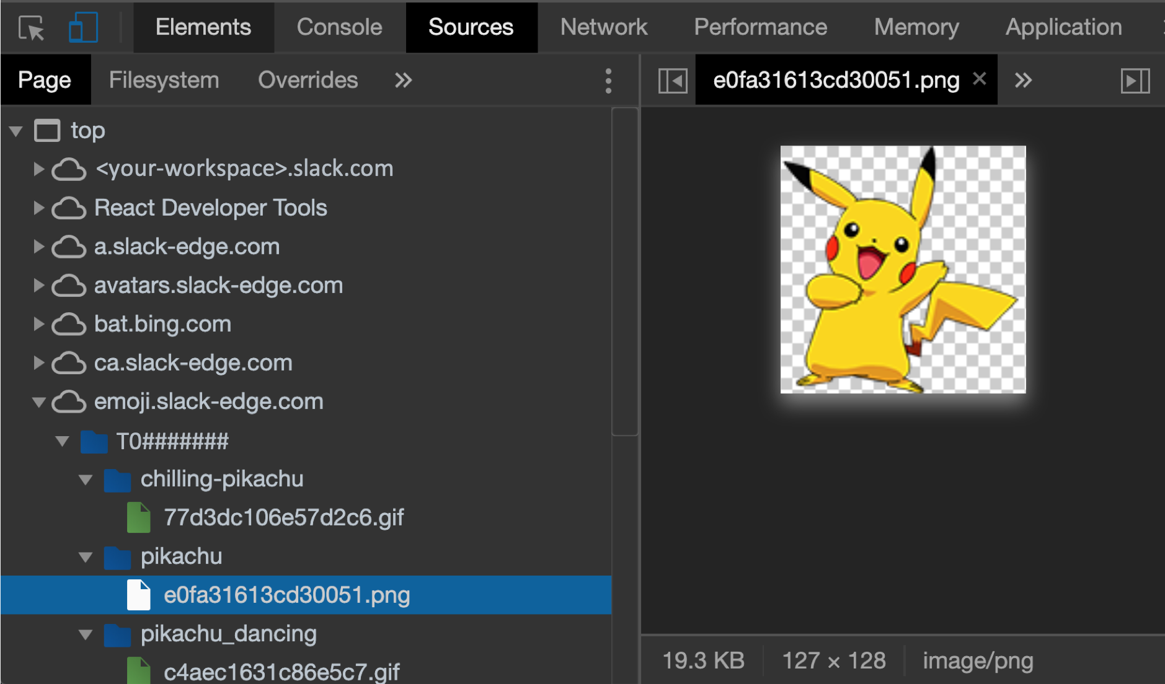1165x684 pixels.
Task: Click the pikachu folder icon
Action: [117, 558]
